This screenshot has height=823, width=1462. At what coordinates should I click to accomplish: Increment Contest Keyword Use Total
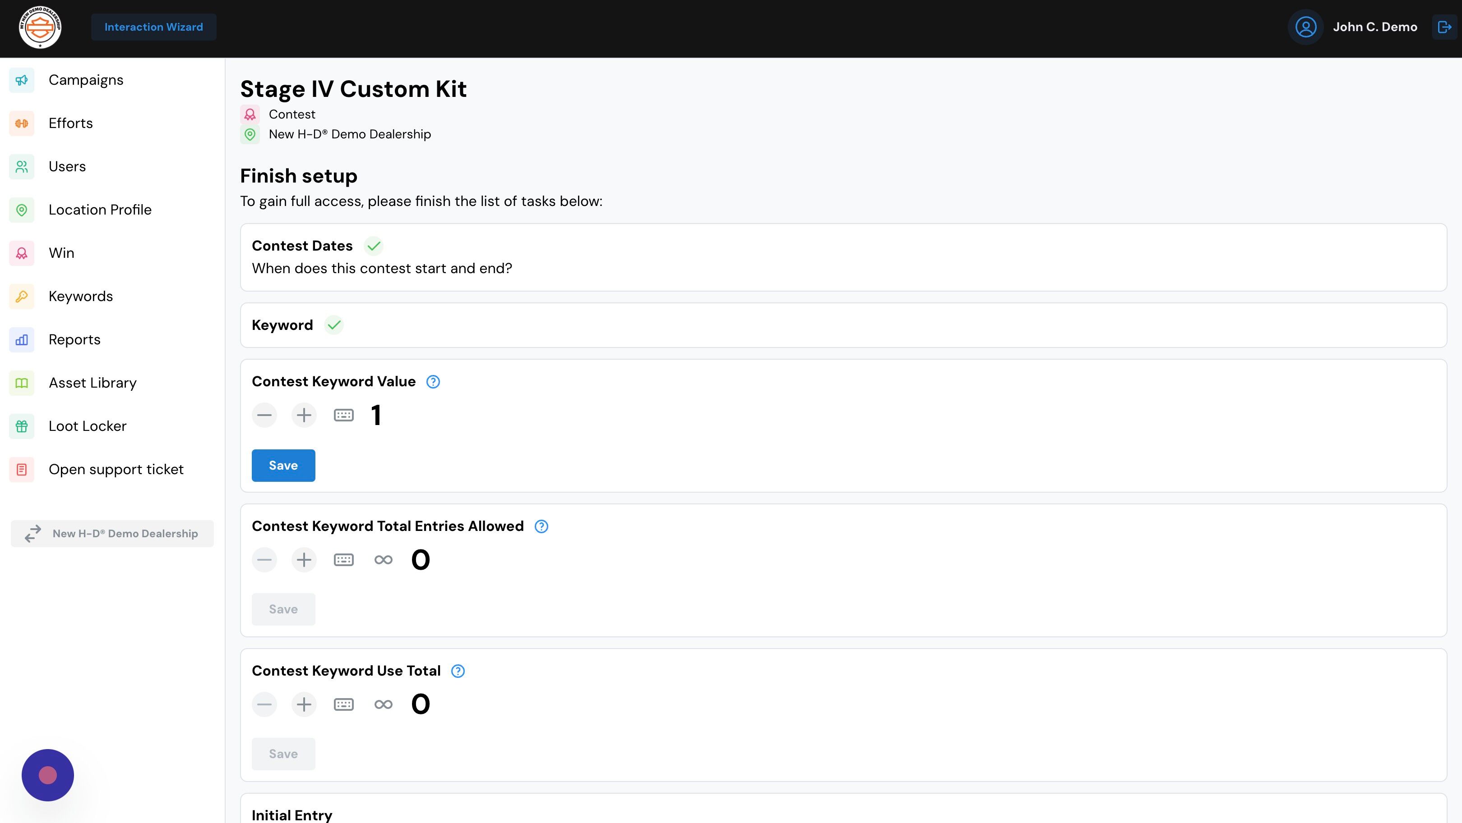(x=304, y=704)
